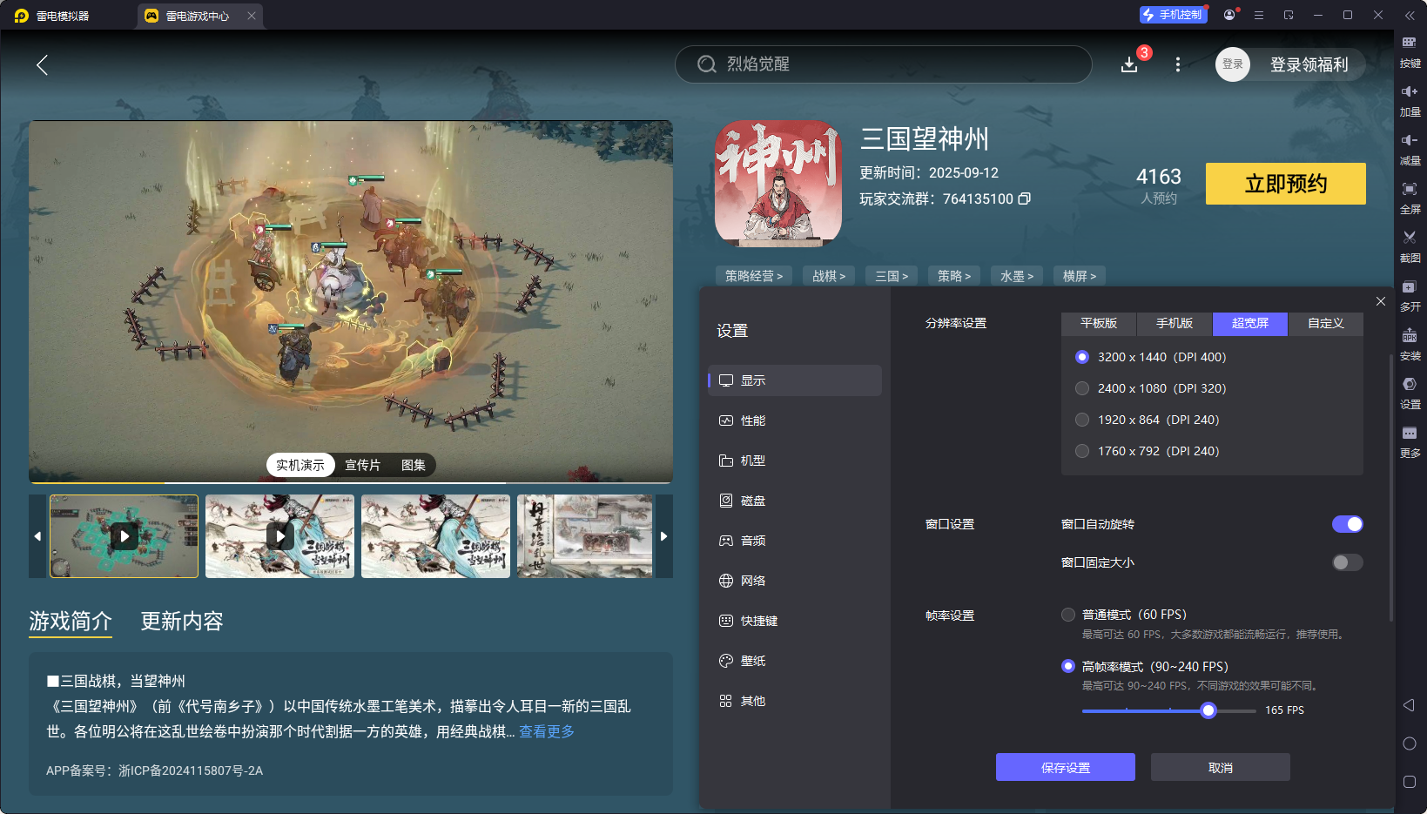1427x814 pixels.
Task: Save settings with 保存设置 button
Action: pos(1065,767)
